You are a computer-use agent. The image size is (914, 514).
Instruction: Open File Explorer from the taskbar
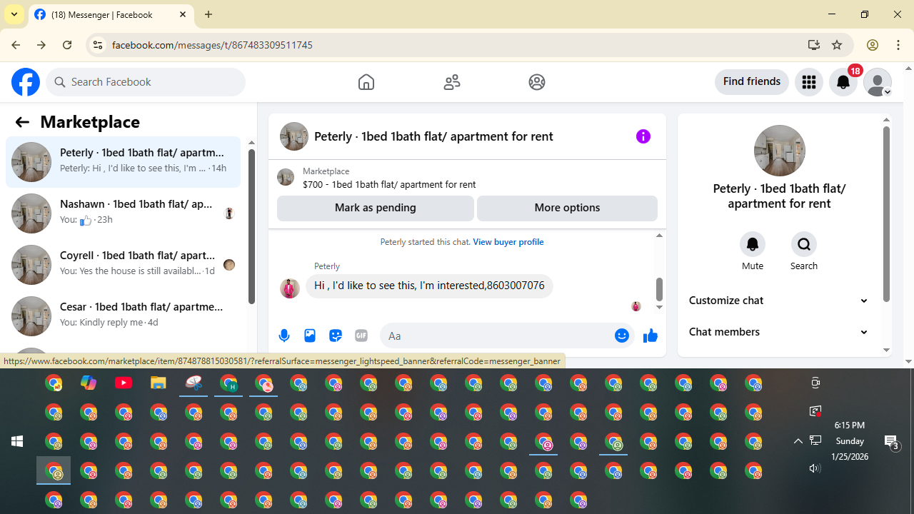[x=159, y=383]
